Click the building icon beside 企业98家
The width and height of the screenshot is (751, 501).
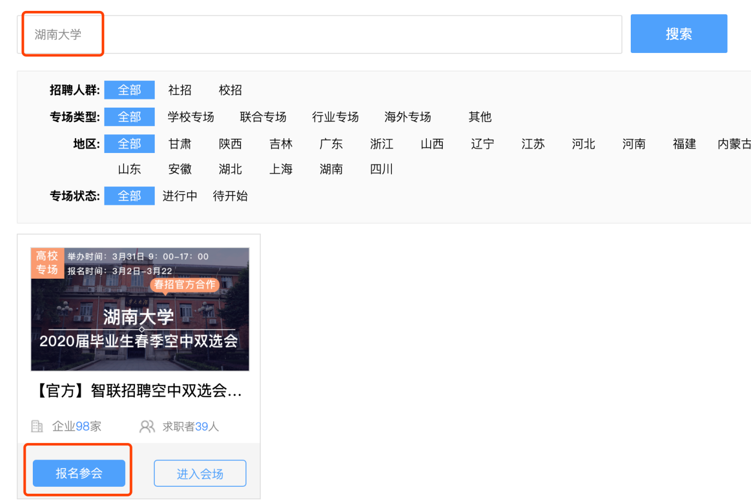coord(37,426)
